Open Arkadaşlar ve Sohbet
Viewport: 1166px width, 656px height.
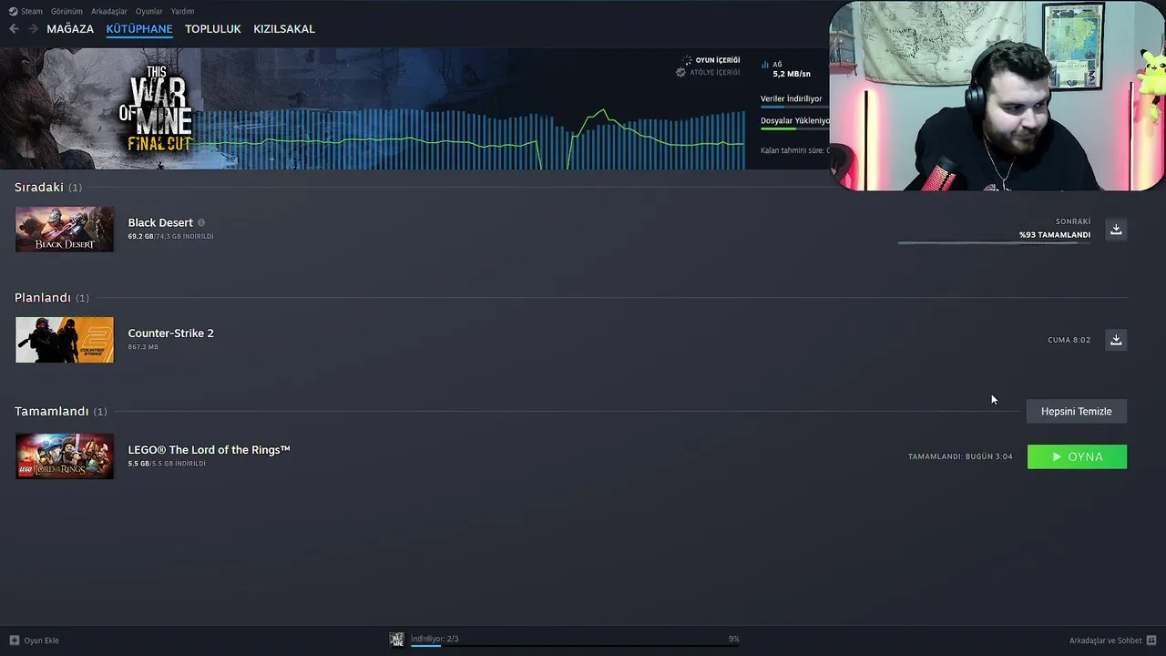pyautogui.click(x=1112, y=641)
